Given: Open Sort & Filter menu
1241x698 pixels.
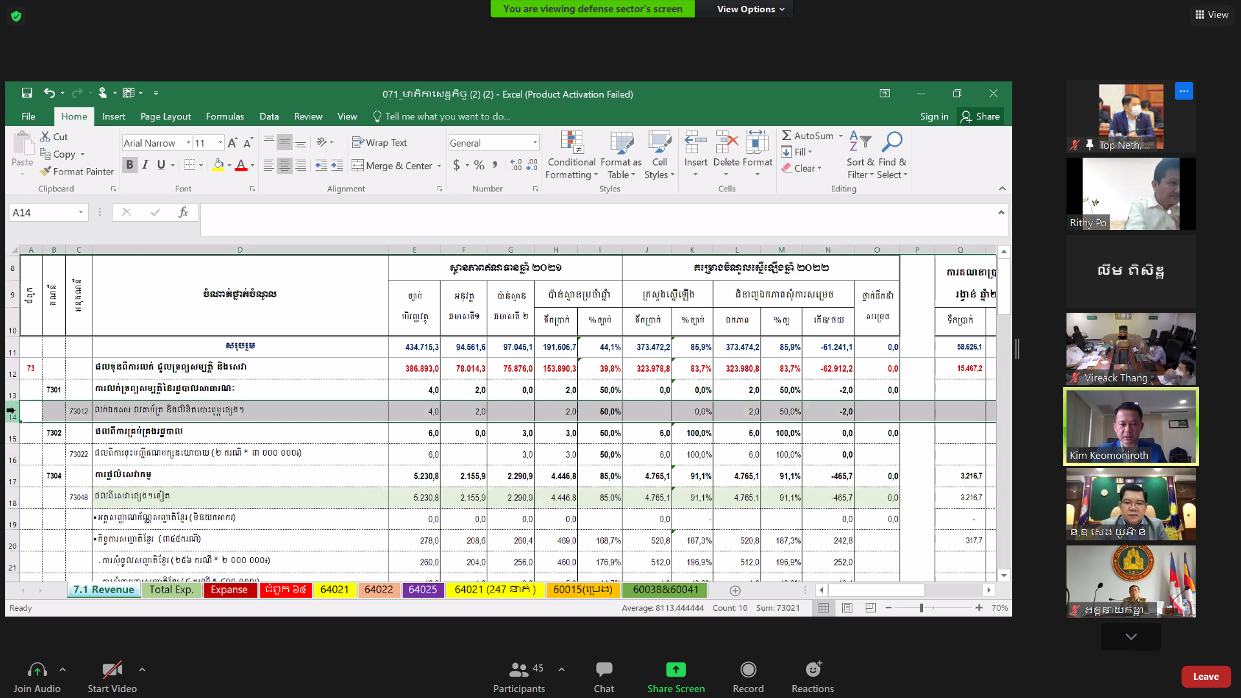Looking at the screenshot, I should [x=860, y=155].
